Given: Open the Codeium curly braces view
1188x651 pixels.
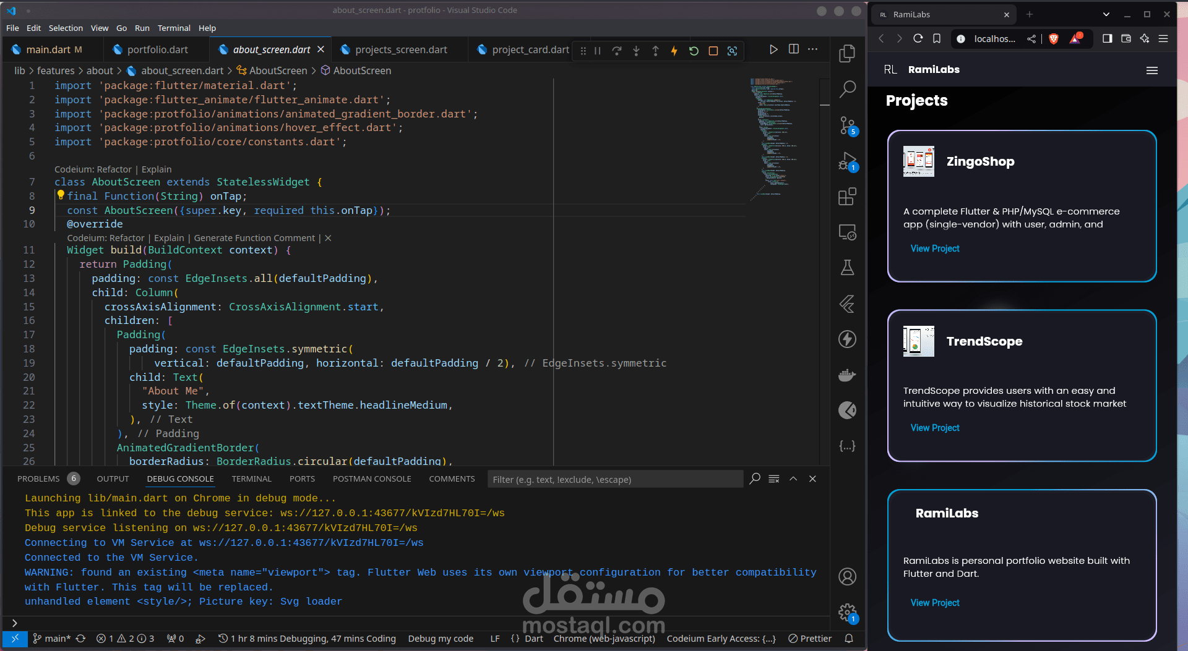Looking at the screenshot, I should pyautogui.click(x=847, y=446).
